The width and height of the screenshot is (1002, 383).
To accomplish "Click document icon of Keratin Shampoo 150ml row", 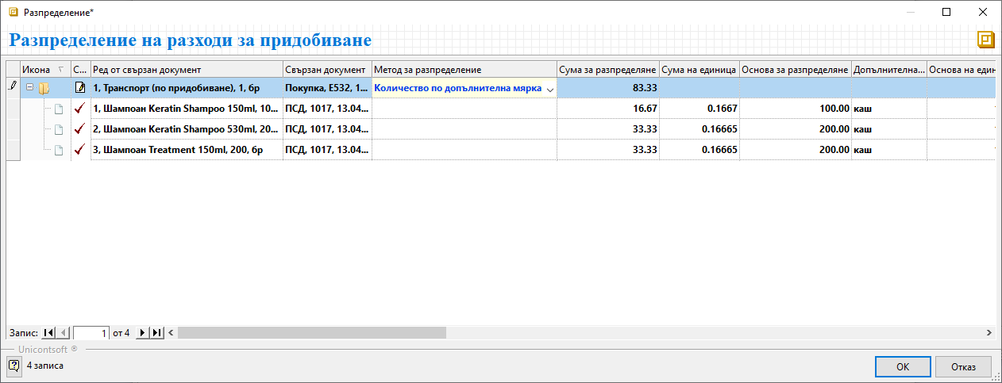I will pyautogui.click(x=58, y=109).
